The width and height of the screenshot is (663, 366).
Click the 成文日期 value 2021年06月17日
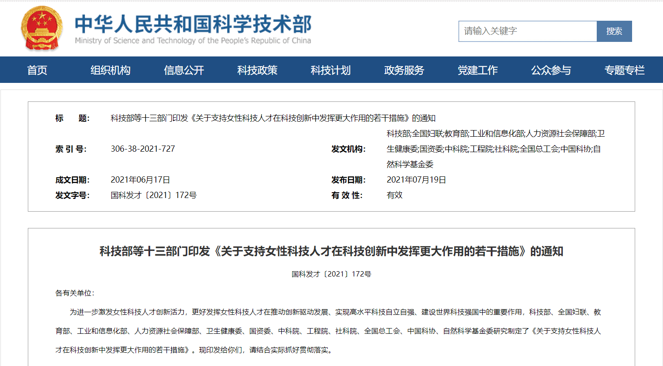[x=140, y=180]
